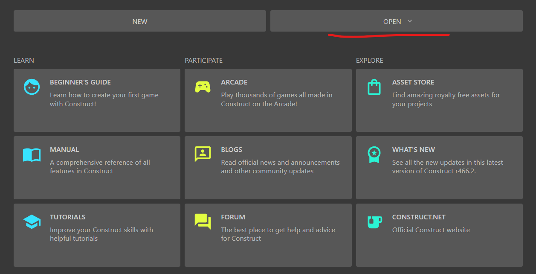The width and height of the screenshot is (536, 274).
Task: Open the FORUM title link
Action: tap(233, 217)
